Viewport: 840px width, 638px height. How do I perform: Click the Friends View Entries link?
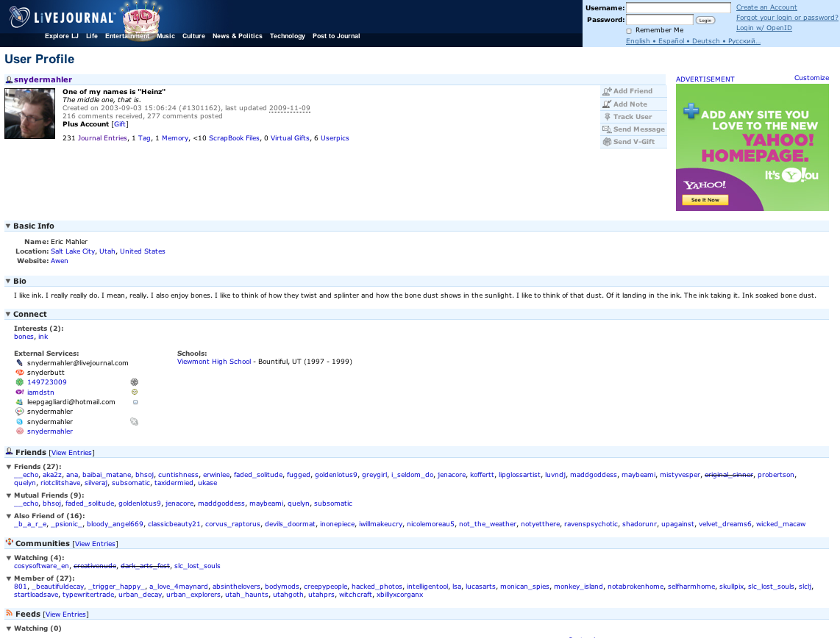click(x=72, y=453)
